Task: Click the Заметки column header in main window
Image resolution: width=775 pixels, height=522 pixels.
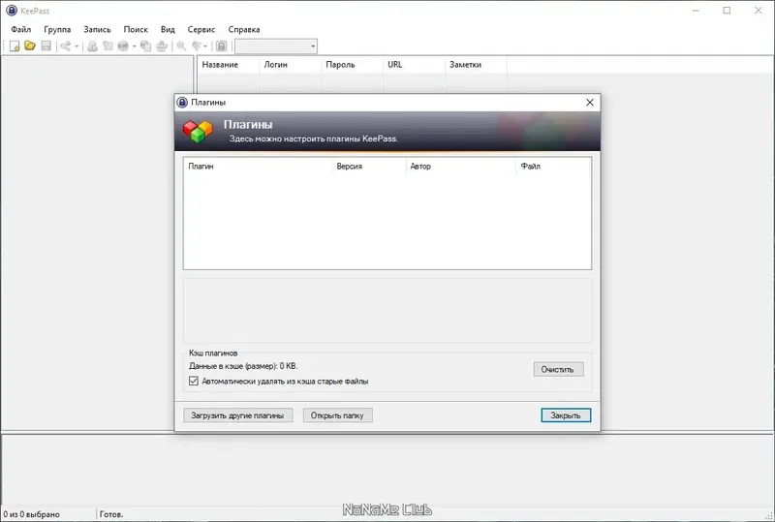Action: [x=476, y=65]
